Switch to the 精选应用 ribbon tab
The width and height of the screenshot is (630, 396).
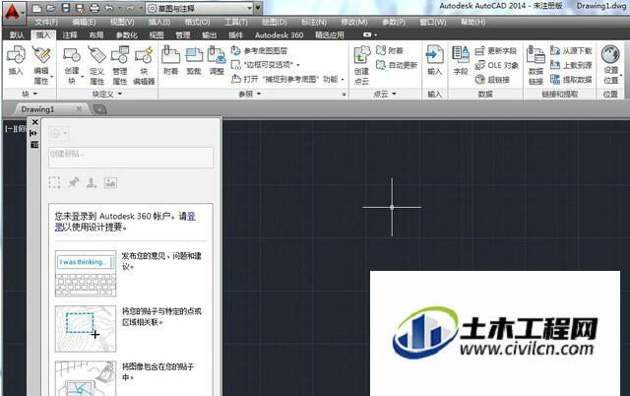pyautogui.click(x=330, y=35)
